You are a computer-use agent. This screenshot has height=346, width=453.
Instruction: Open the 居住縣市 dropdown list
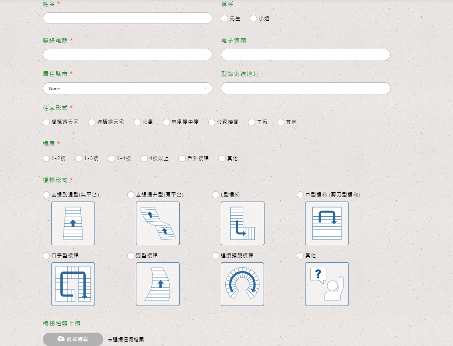pos(127,88)
